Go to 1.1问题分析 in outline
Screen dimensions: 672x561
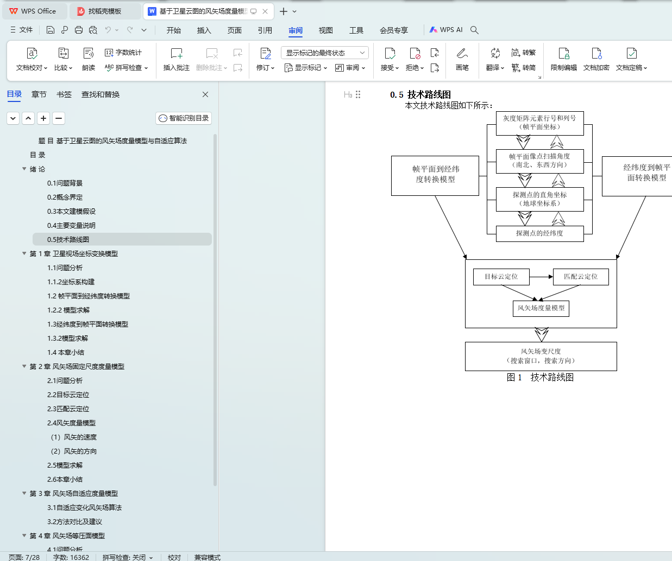click(65, 267)
